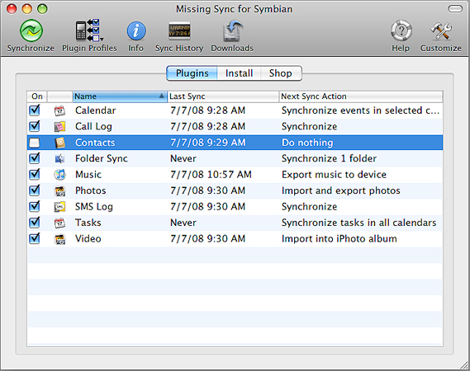
Task: Click 'Synchronize 1 folder' action
Action: [x=329, y=158]
